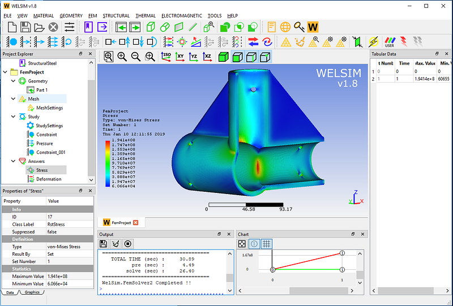Collapse the FemProject tree node
This screenshot has width=453, height=306.
click(6, 72)
